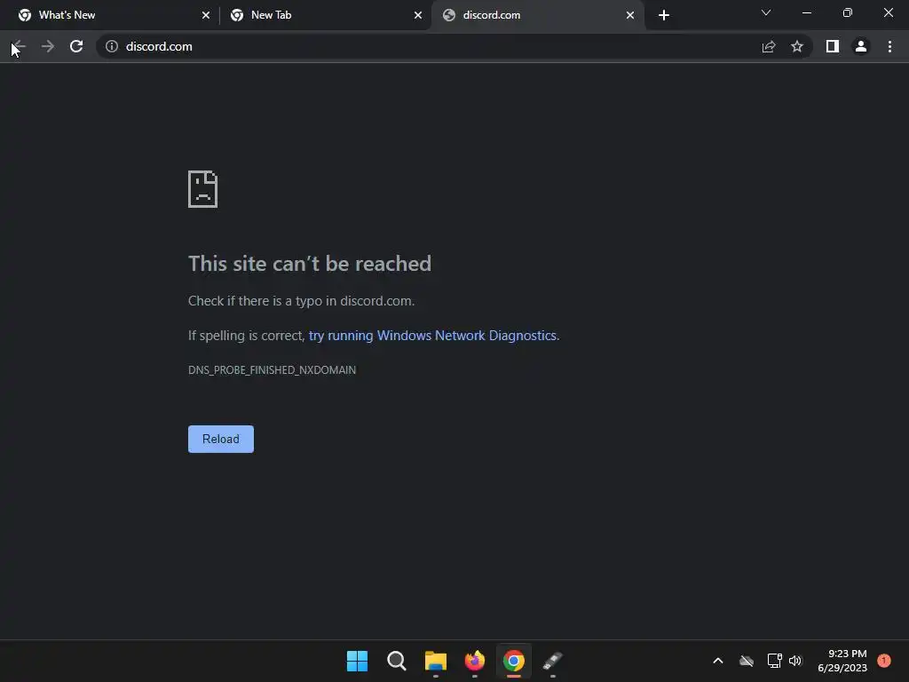Click the blue Reload button
This screenshot has height=682, width=909.
[x=221, y=439]
